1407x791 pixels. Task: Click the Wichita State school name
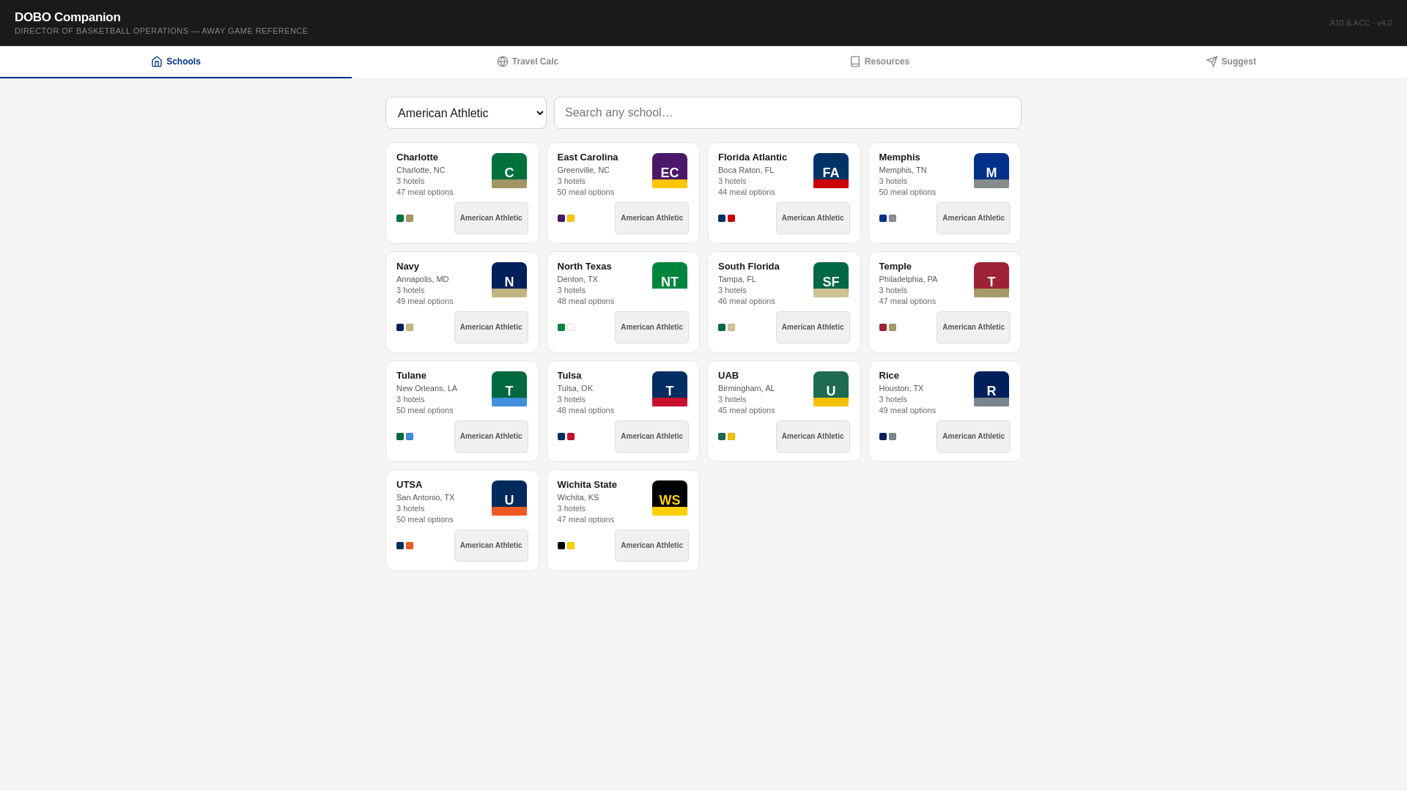587,485
